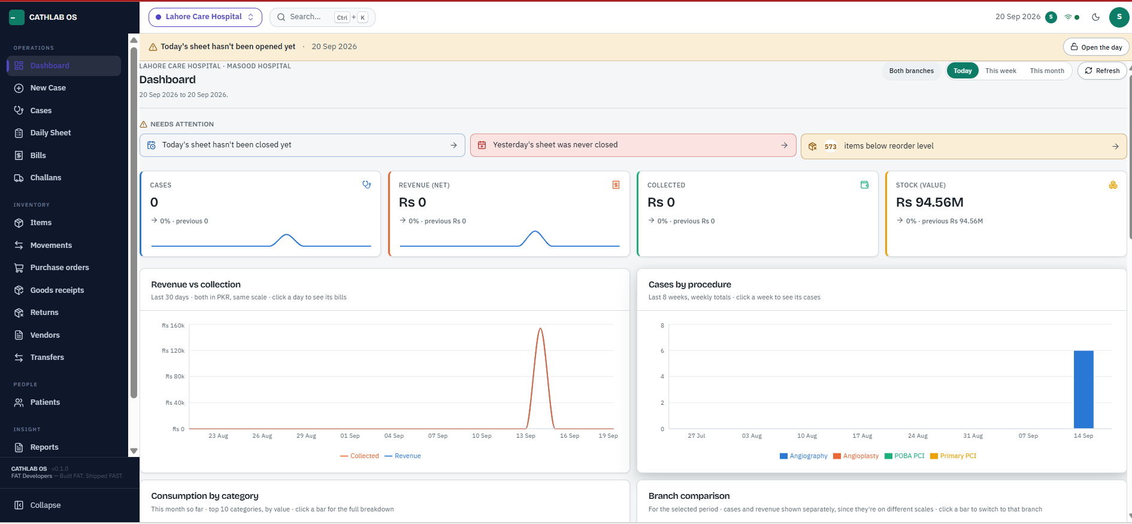Viewport: 1132px width, 524px height.
Task: Select the Movements arrows icon
Action: [19, 245]
